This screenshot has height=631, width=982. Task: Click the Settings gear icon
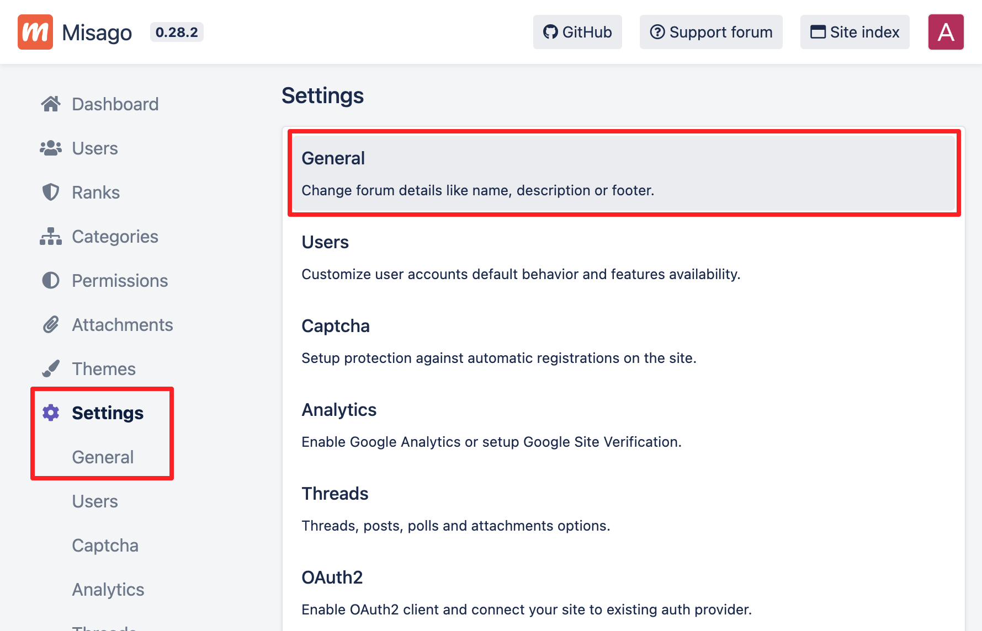click(x=51, y=413)
